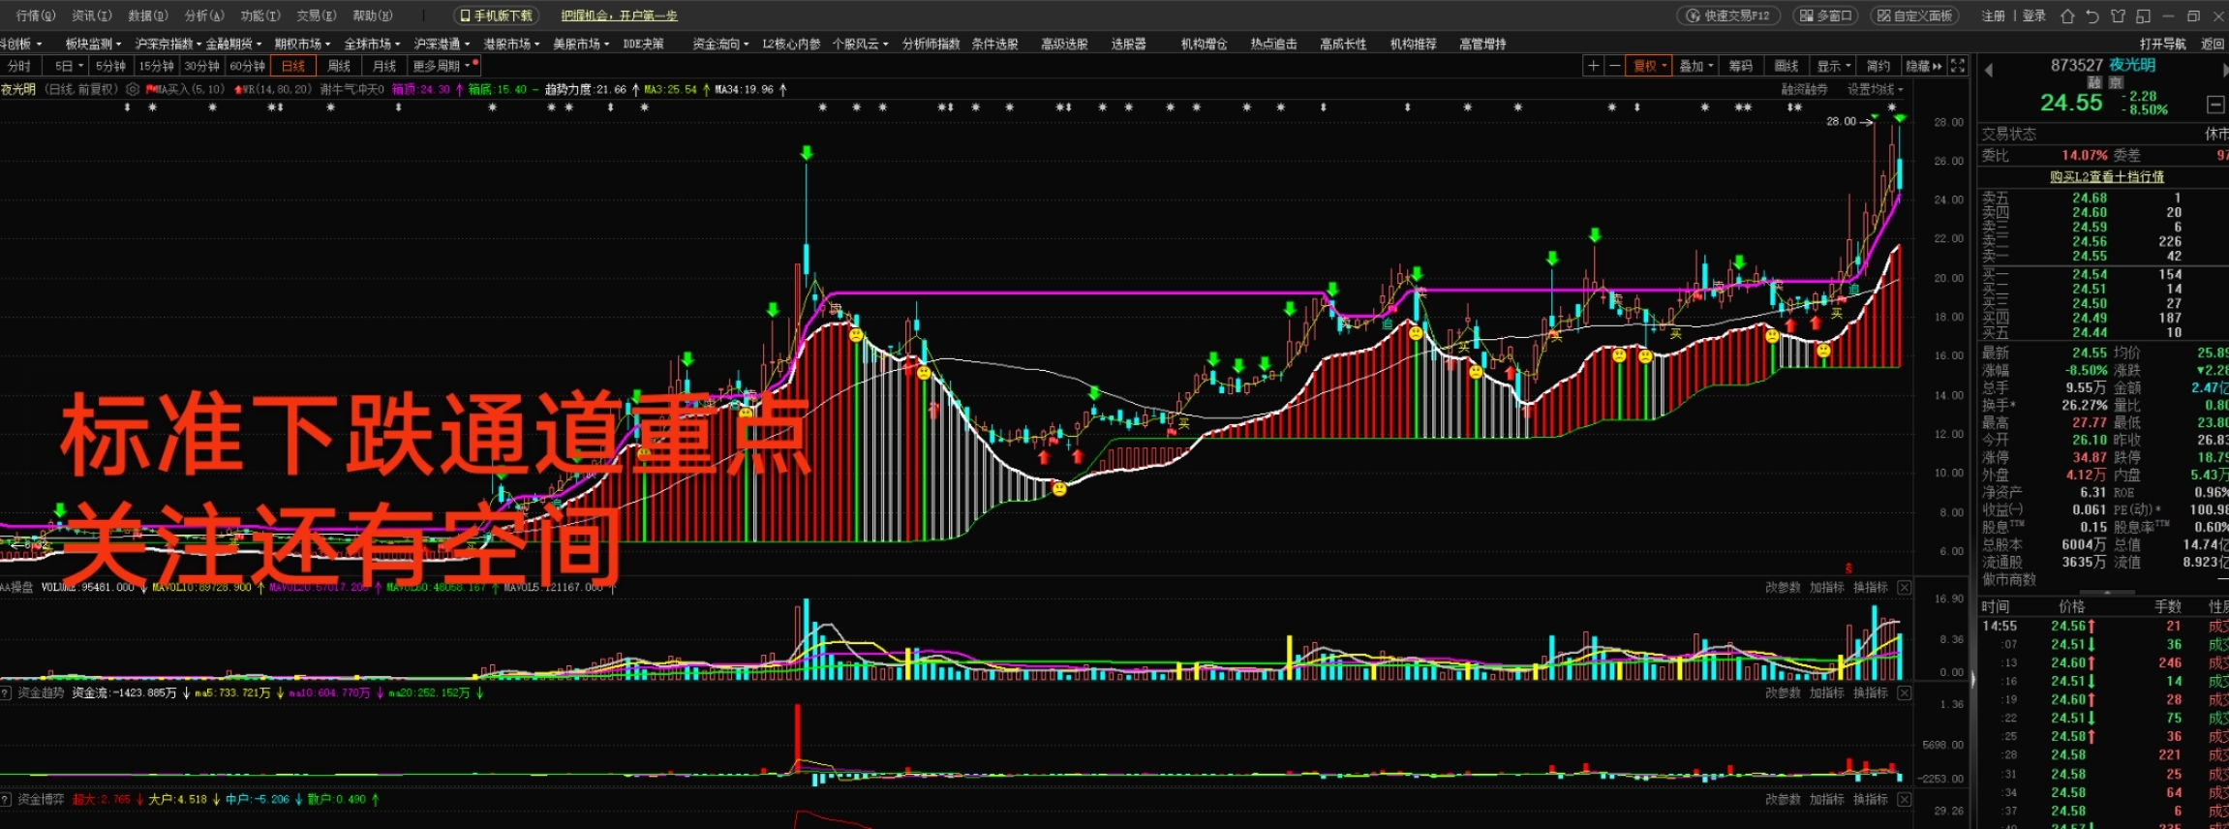Toggle fullscreen chart icon
Viewport: 2229px width, 829px height.
pos(1957,66)
